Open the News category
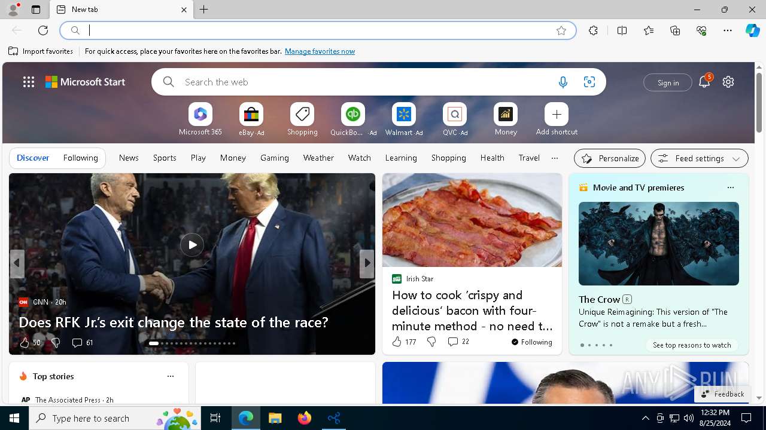 click(129, 158)
